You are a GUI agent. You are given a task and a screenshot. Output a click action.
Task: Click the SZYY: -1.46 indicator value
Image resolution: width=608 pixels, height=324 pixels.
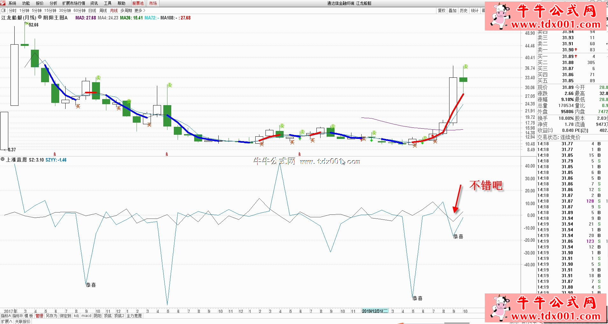point(56,160)
